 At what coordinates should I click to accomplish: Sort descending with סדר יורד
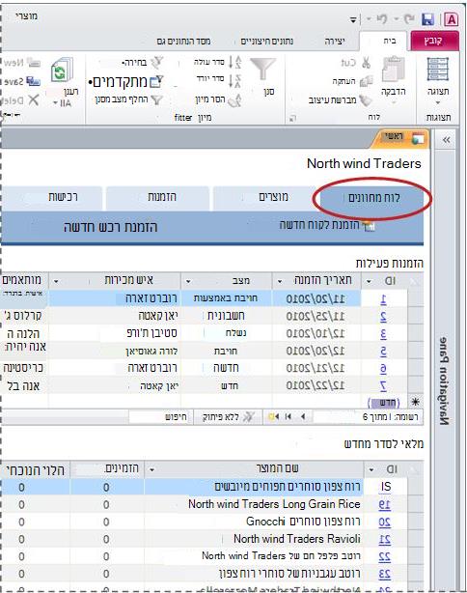(x=219, y=79)
